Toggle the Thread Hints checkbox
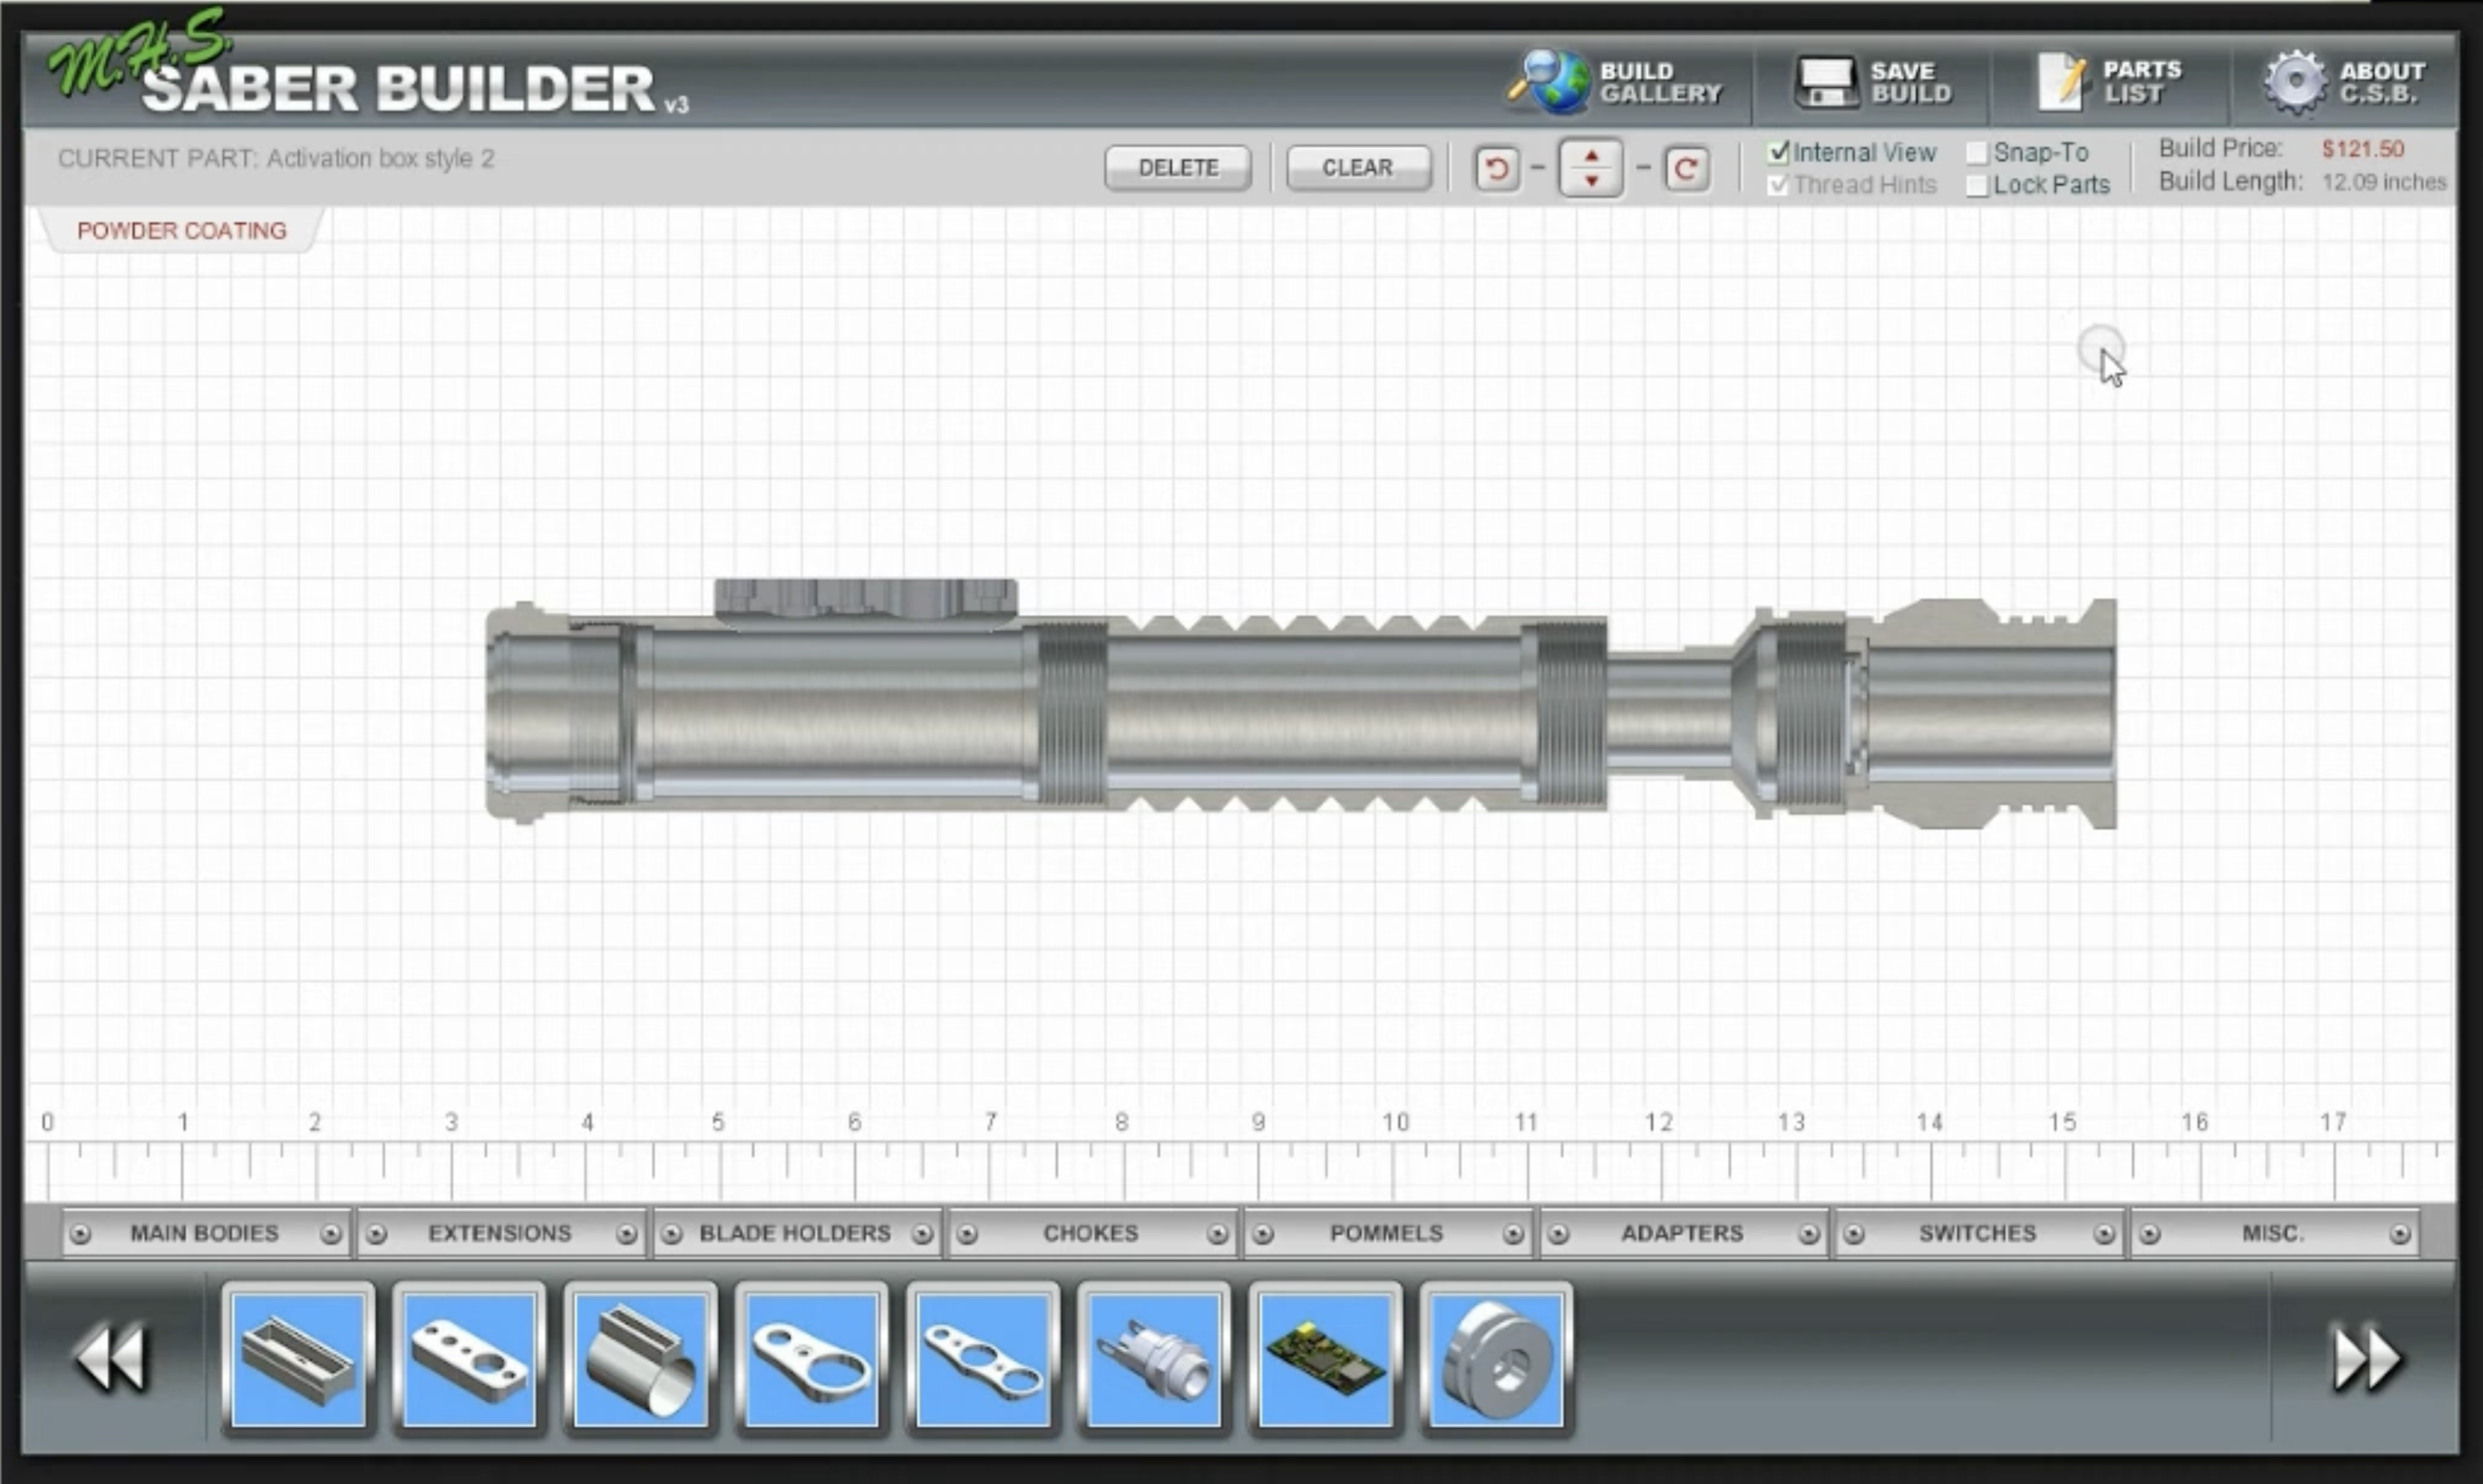This screenshot has width=2483, height=1484. (x=1778, y=185)
